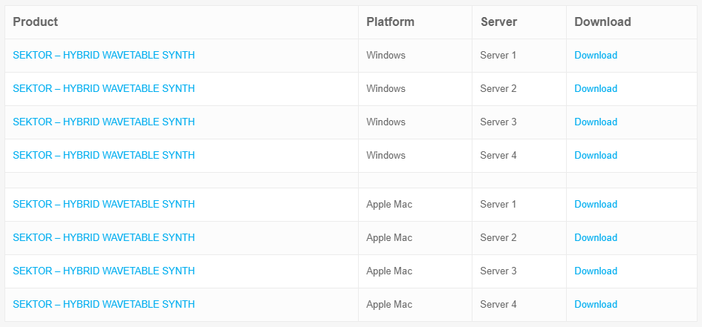Download Apple Mac version from Server 4
This screenshot has width=702, height=327.
coord(595,305)
